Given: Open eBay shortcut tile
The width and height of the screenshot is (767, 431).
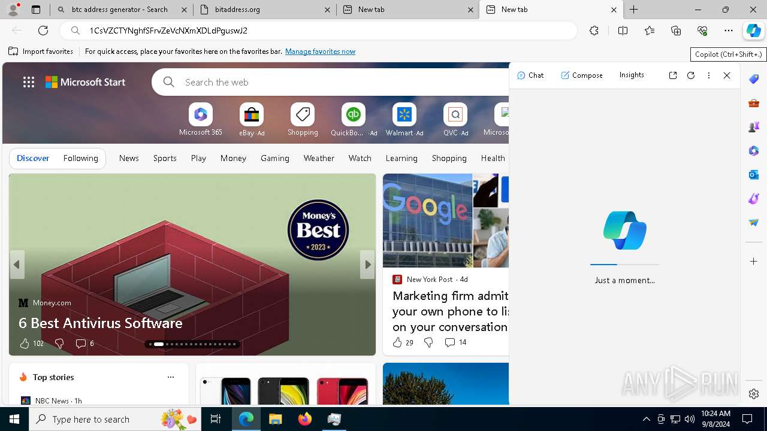Looking at the screenshot, I should pos(252,120).
